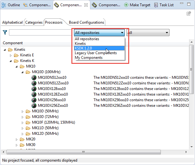This screenshot has height=165, width=195.
Task: Maximize the view panel
Action: click(x=189, y=4)
